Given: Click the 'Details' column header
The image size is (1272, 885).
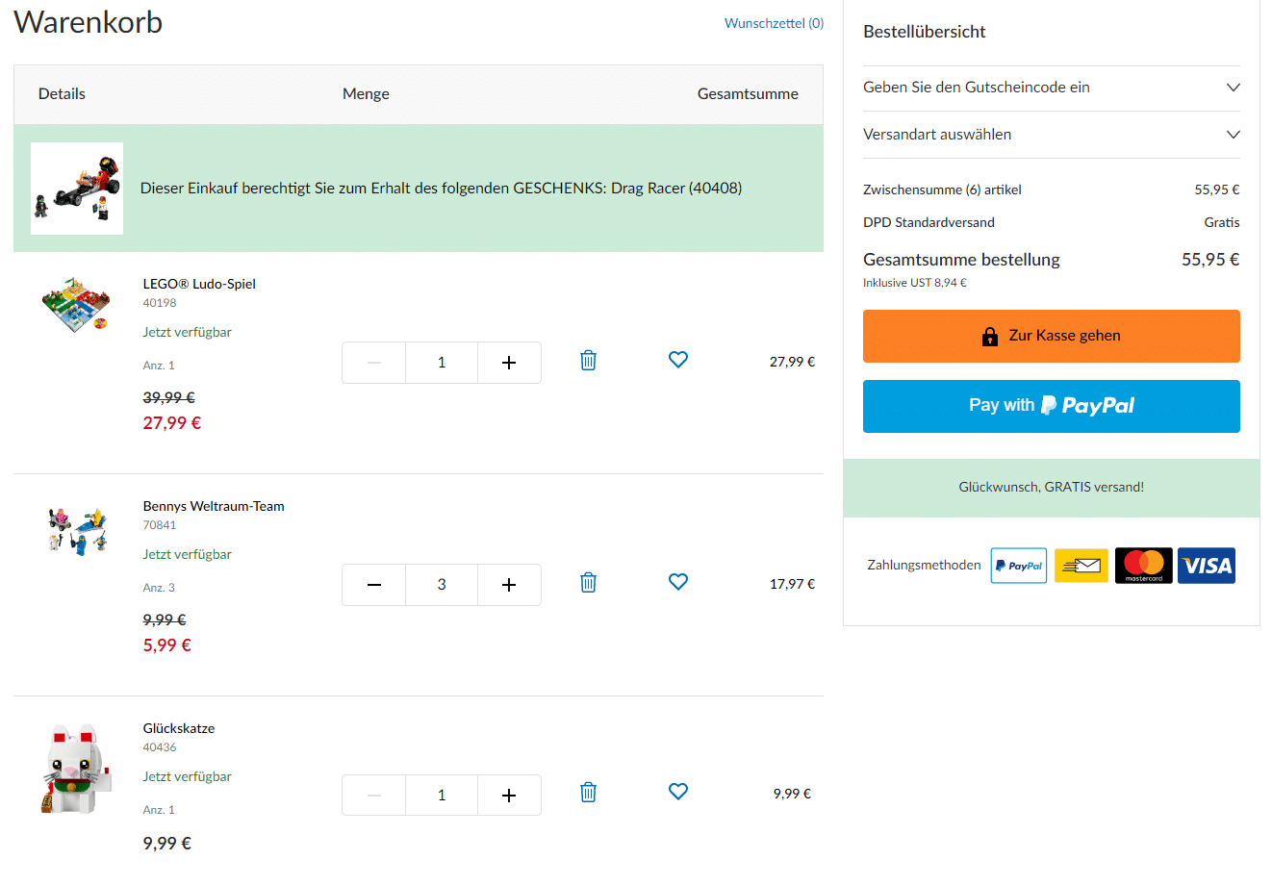Looking at the screenshot, I should 62,94.
